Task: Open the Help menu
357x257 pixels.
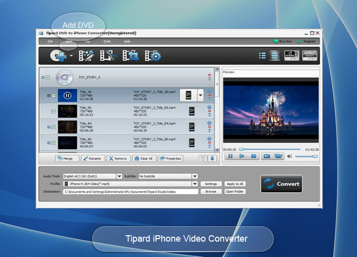Action: (127, 42)
